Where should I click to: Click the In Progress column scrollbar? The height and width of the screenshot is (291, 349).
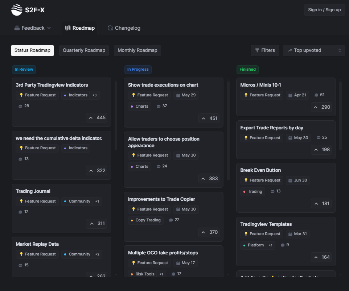click(x=228, y=131)
